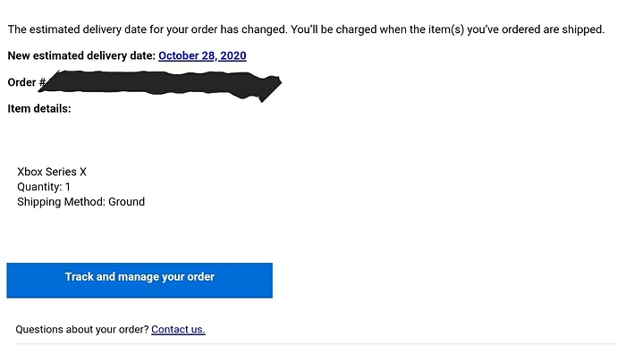Click the "Questions about your order?" text
The width and height of the screenshot is (617, 354).
point(82,329)
